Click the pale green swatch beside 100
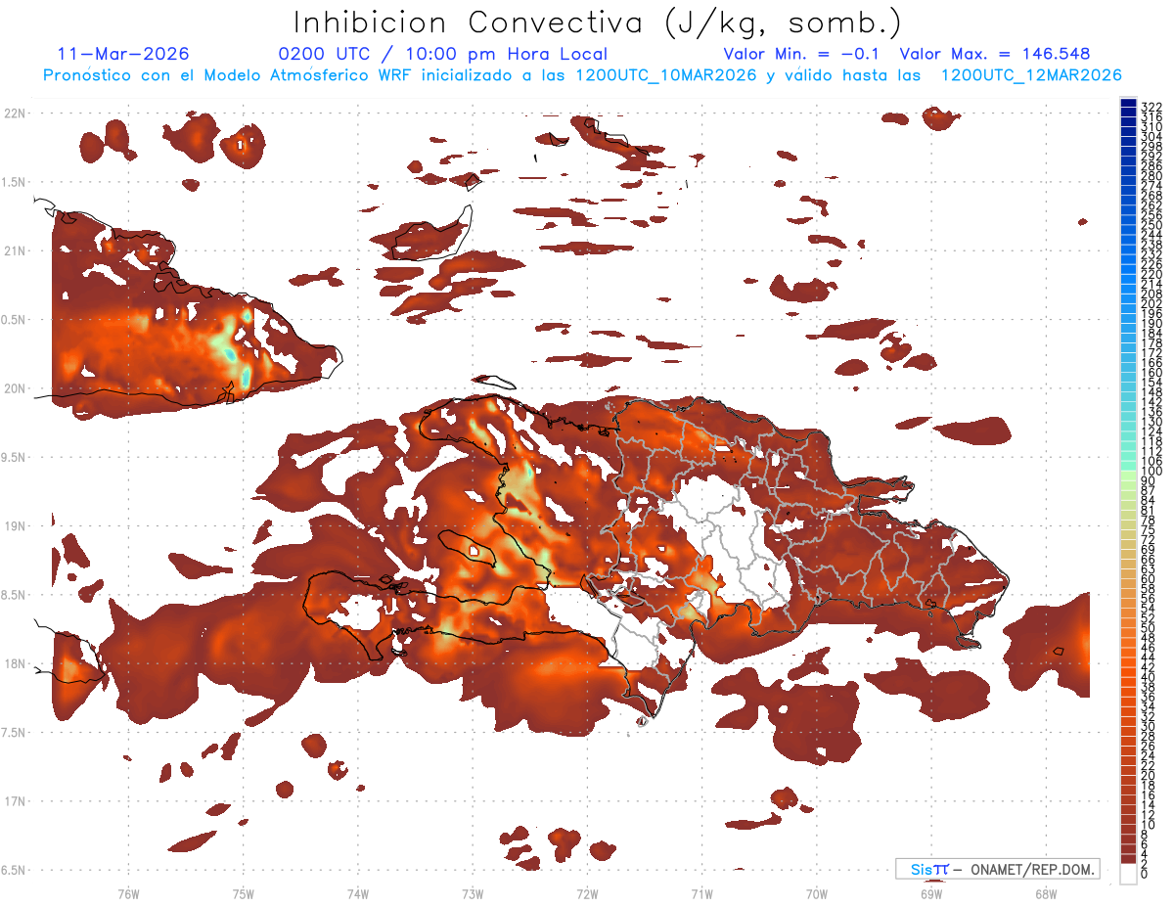 pyautogui.click(x=1128, y=476)
